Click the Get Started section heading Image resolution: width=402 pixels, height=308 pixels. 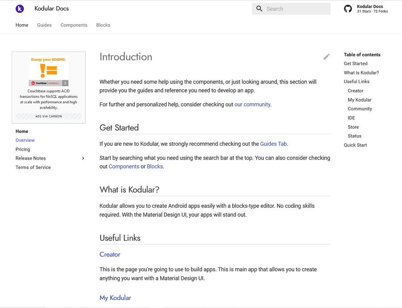(x=119, y=127)
